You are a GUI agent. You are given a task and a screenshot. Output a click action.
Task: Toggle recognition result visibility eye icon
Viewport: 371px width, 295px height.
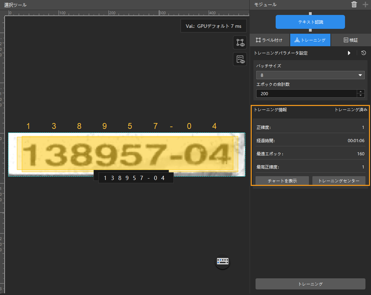tap(240, 59)
